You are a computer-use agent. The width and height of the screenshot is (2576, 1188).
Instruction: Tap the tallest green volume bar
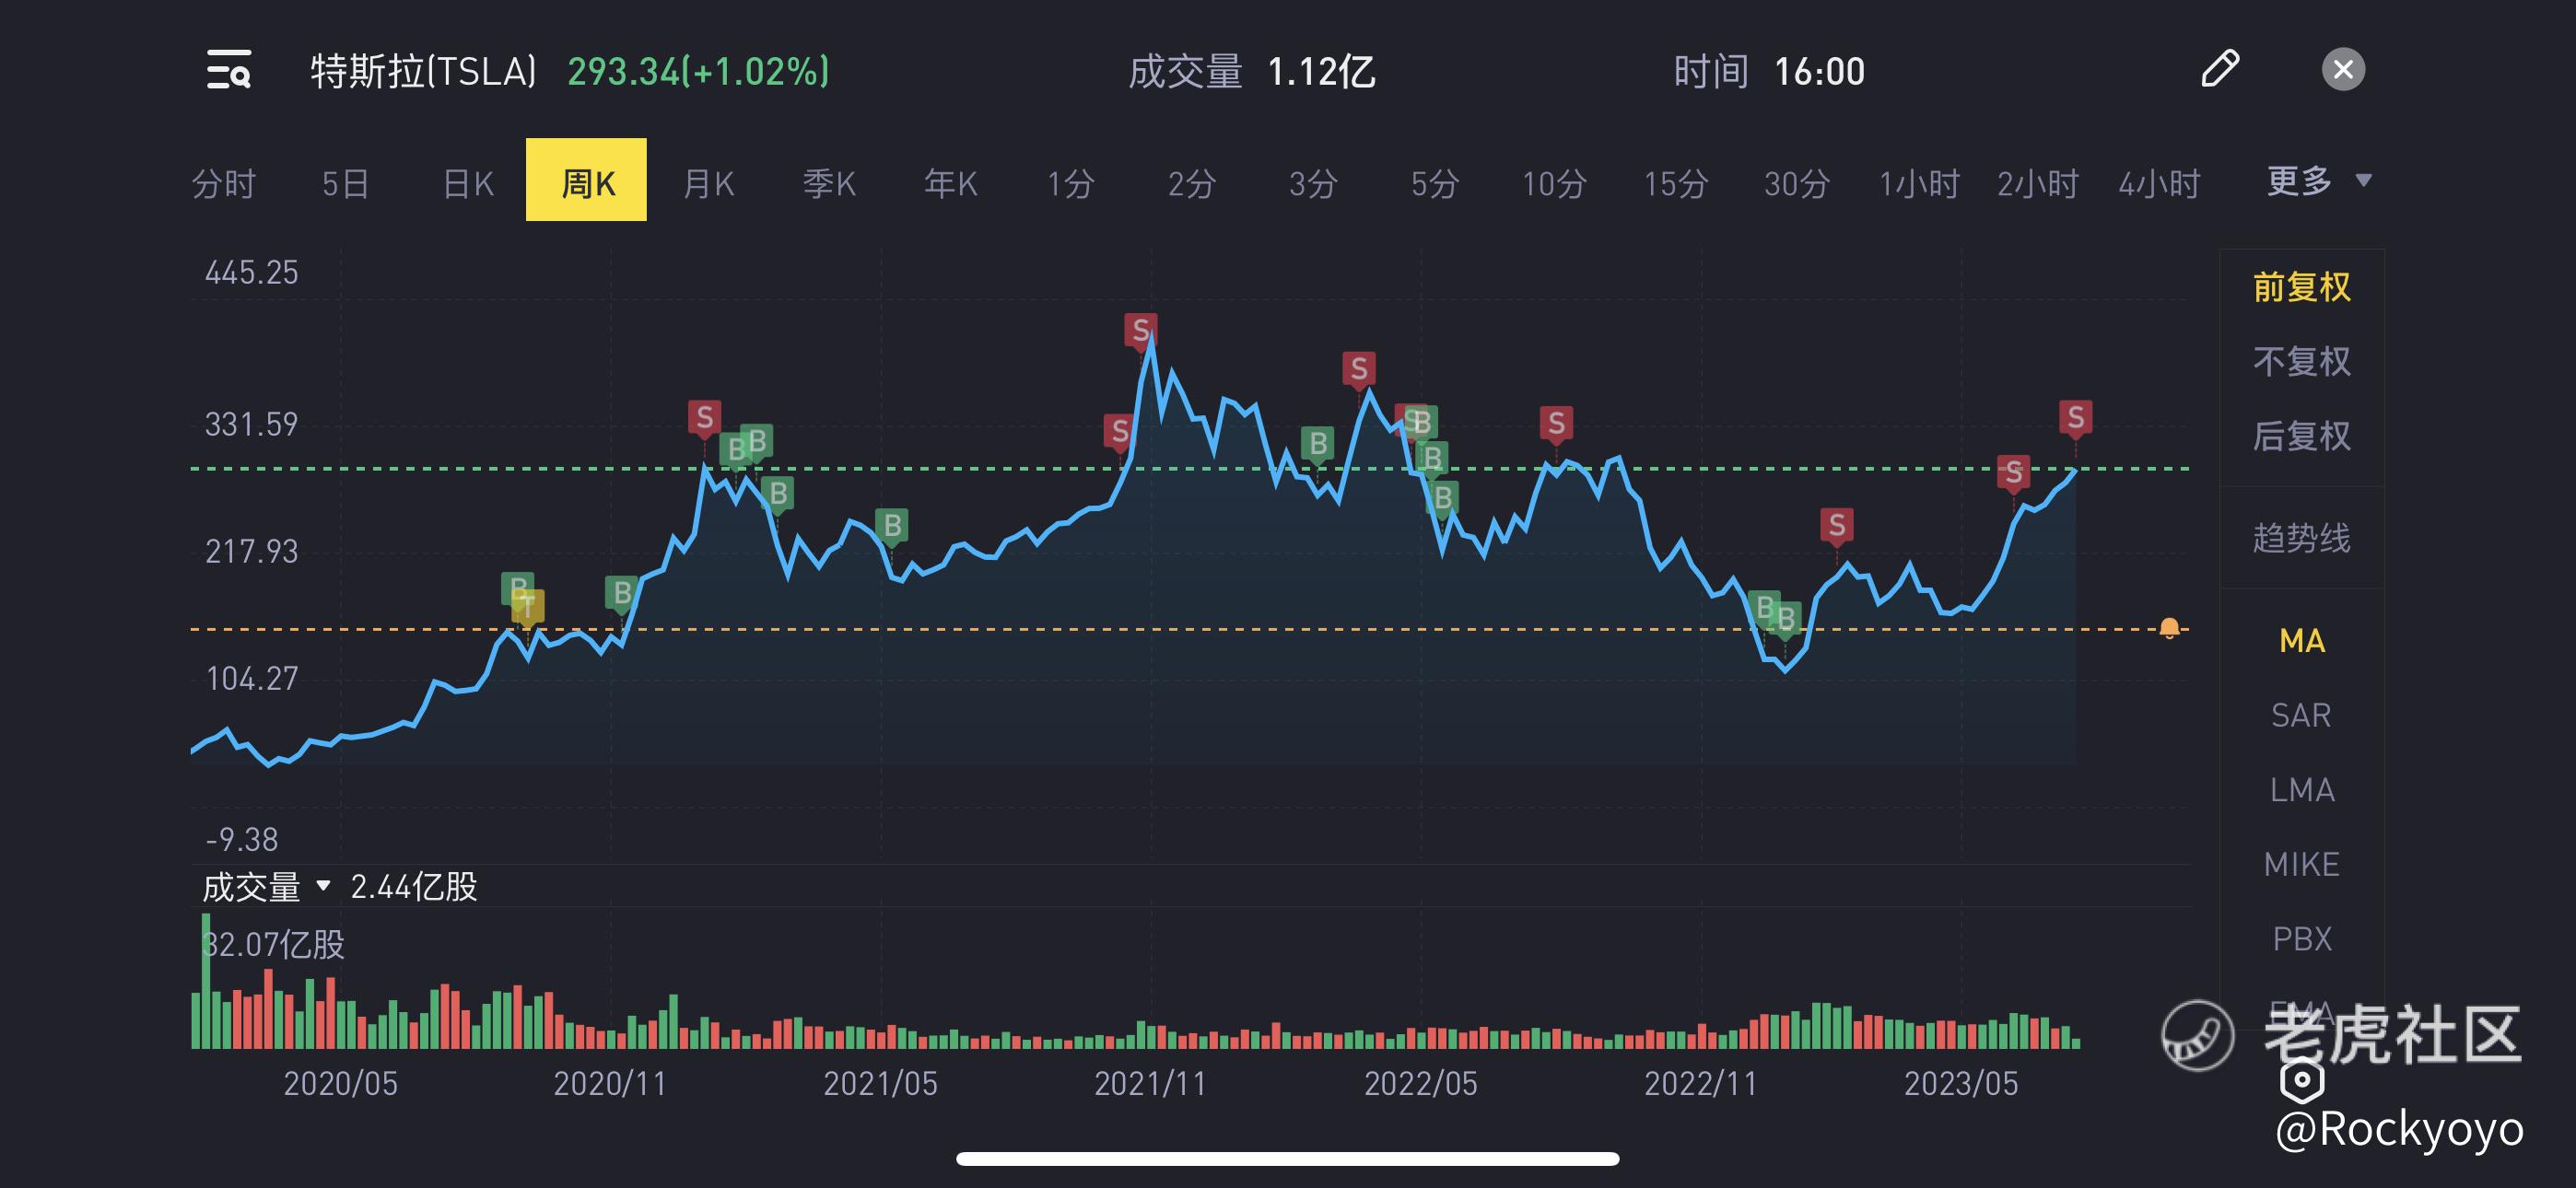coord(206,980)
